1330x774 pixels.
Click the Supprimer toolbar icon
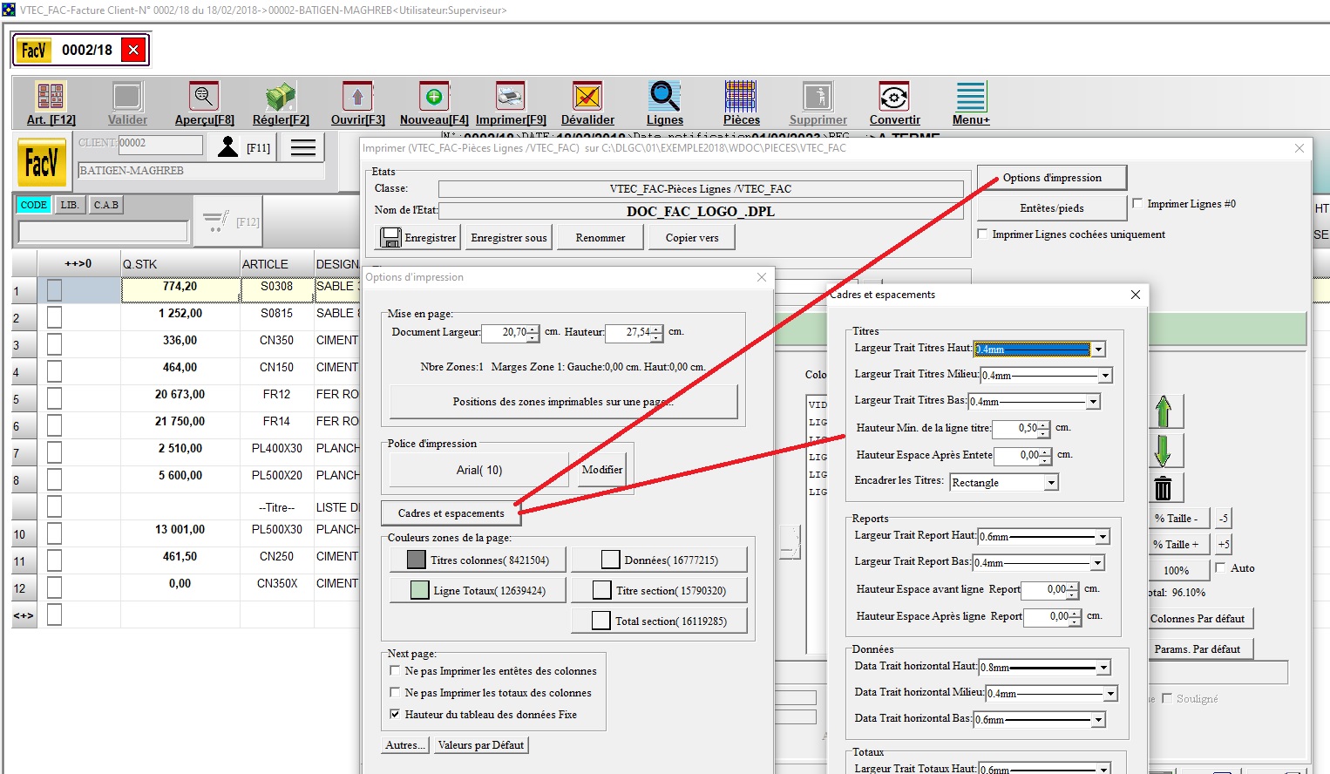tap(818, 96)
